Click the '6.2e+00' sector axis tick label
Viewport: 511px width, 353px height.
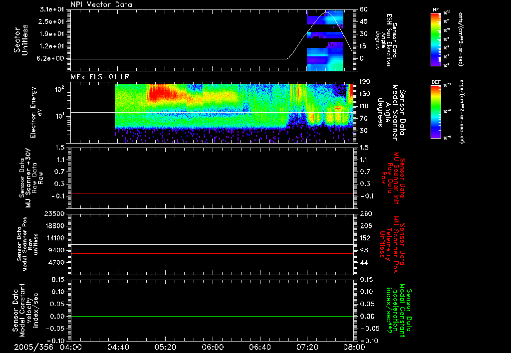tap(51, 58)
